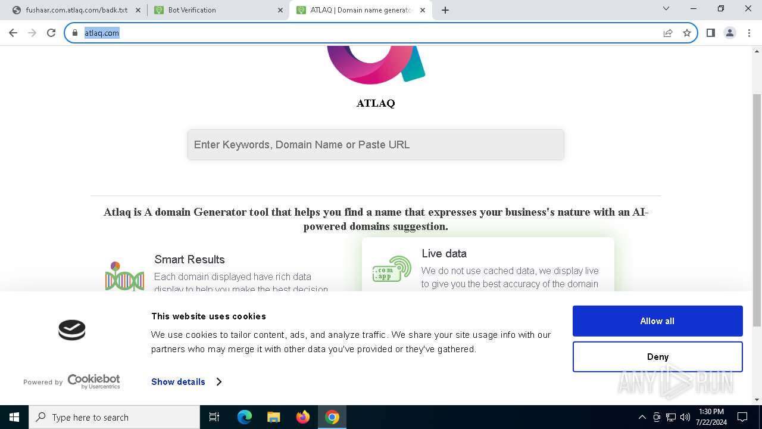Open Chrome's three-dot menu
762x429 pixels.
click(748, 33)
